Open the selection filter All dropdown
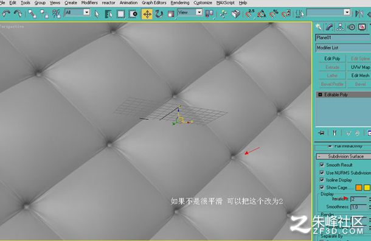371x241 pixels. (77, 12)
